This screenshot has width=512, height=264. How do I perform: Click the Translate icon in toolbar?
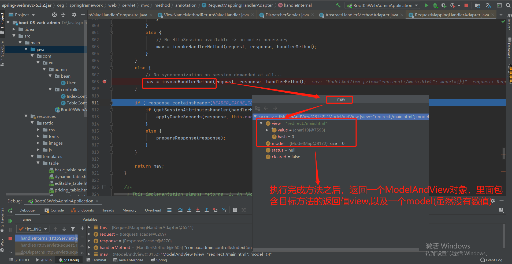488,5
